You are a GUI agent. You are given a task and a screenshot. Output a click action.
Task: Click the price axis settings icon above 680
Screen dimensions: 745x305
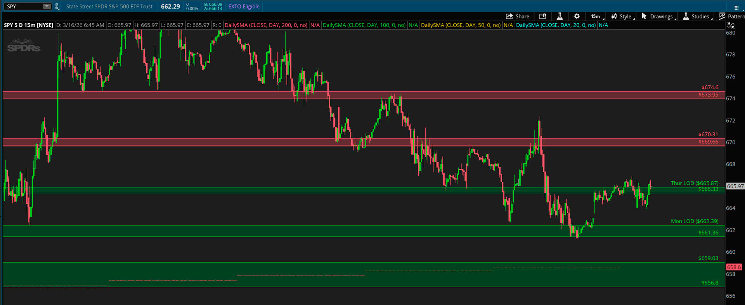(x=731, y=25)
